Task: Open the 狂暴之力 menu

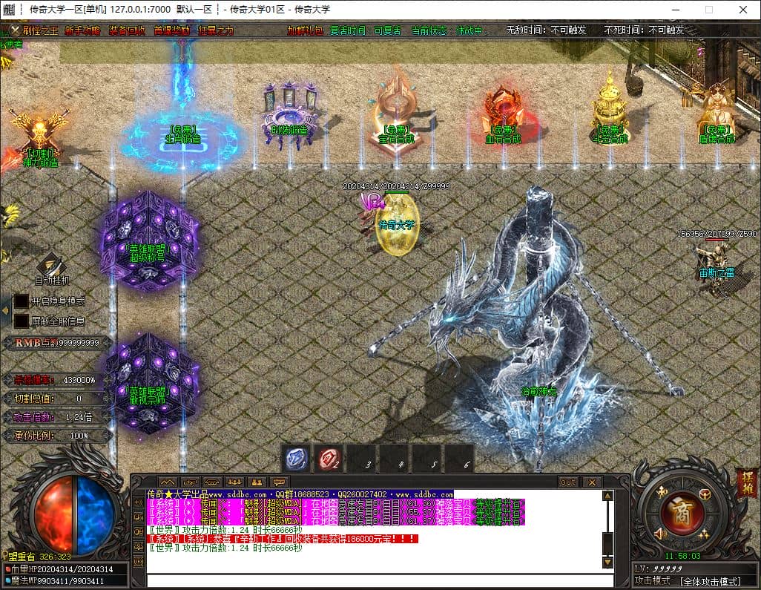Action: point(216,30)
